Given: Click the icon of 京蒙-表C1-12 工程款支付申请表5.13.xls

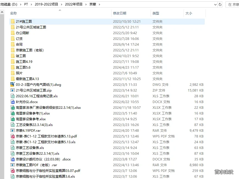Looking at the screenshot, I should click(x=13, y=142).
